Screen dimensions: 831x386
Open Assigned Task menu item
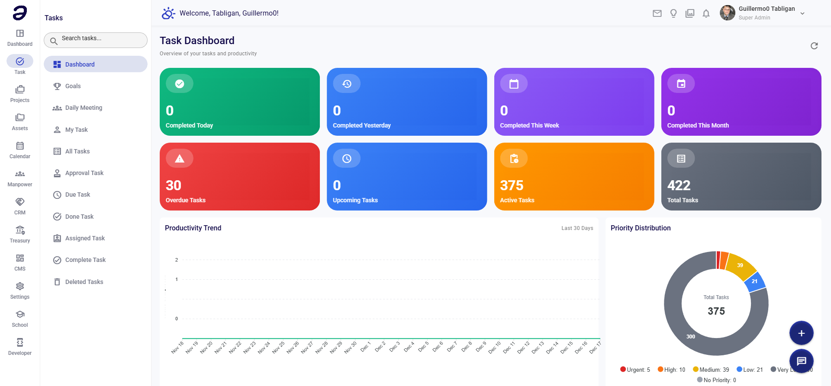[96, 238]
